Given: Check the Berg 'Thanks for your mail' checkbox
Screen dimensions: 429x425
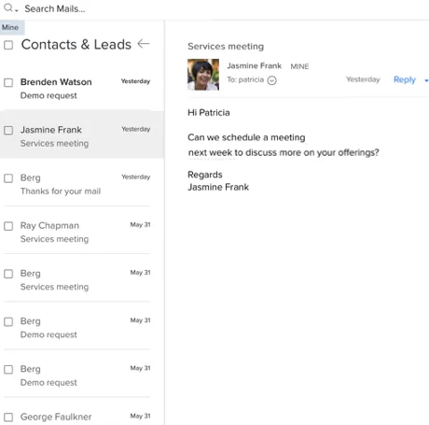Looking at the screenshot, I should point(8,178).
